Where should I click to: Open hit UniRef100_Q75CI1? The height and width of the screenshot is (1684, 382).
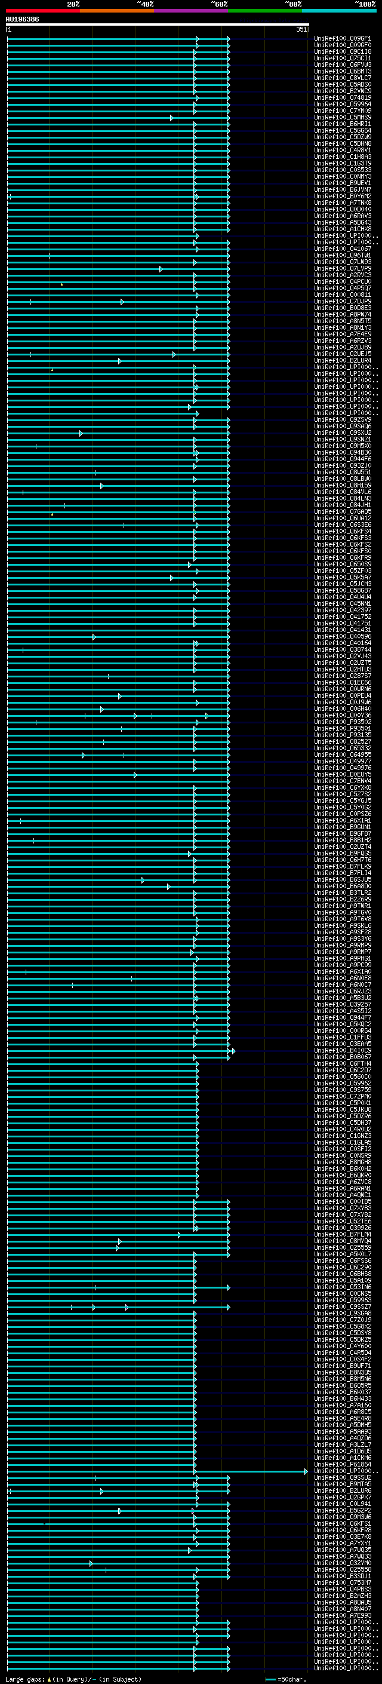tap(343, 58)
